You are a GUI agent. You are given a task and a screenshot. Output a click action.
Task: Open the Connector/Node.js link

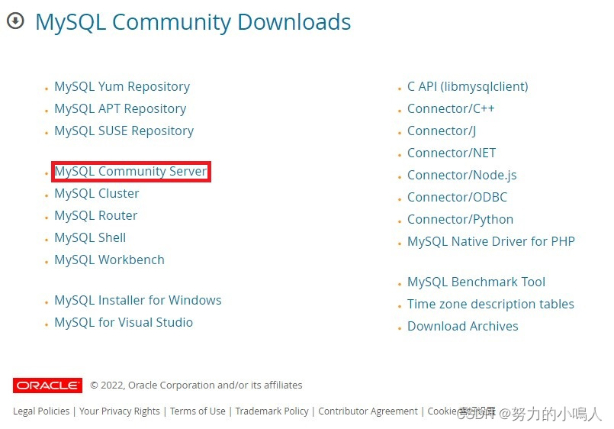coord(462,175)
